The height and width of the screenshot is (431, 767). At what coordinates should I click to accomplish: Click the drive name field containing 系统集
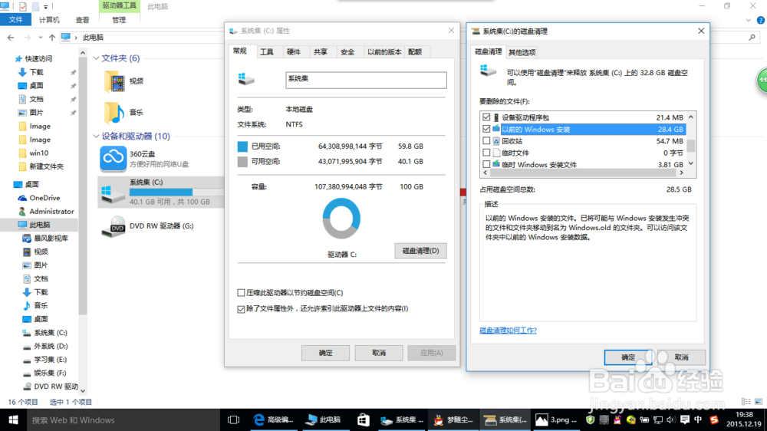coord(366,81)
